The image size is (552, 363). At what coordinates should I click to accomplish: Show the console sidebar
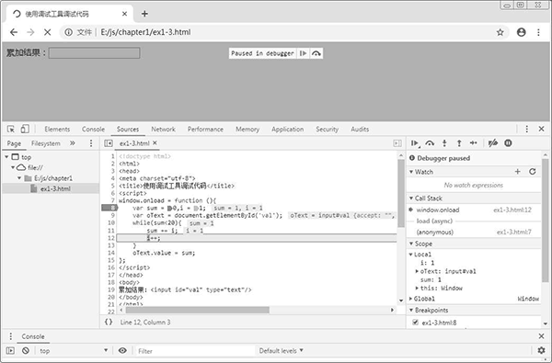tap(10, 351)
